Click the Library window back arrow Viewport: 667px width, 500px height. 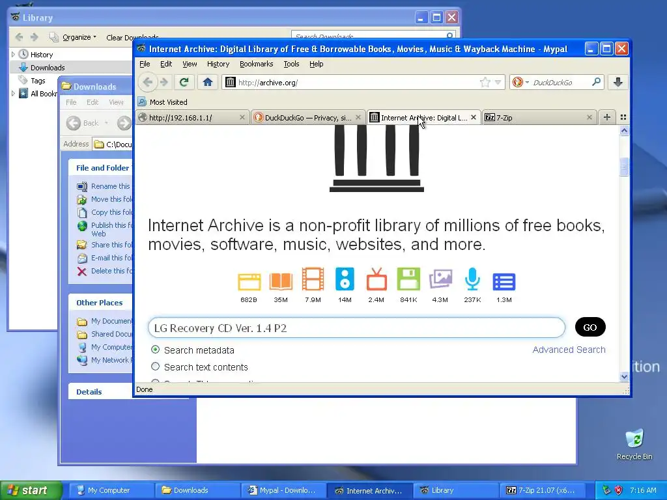click(x=19, y=37)
